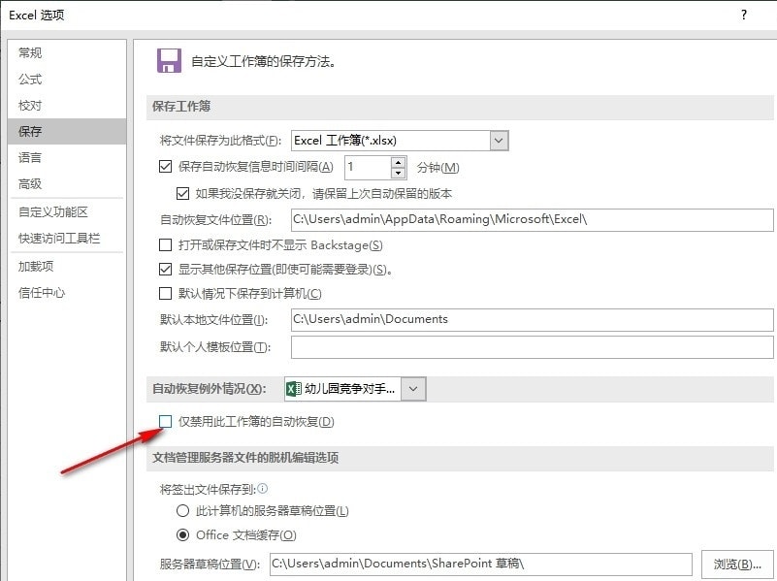Open the 语言 options category
This screenshot has height=581, width=777.
(x=67, y=157)
